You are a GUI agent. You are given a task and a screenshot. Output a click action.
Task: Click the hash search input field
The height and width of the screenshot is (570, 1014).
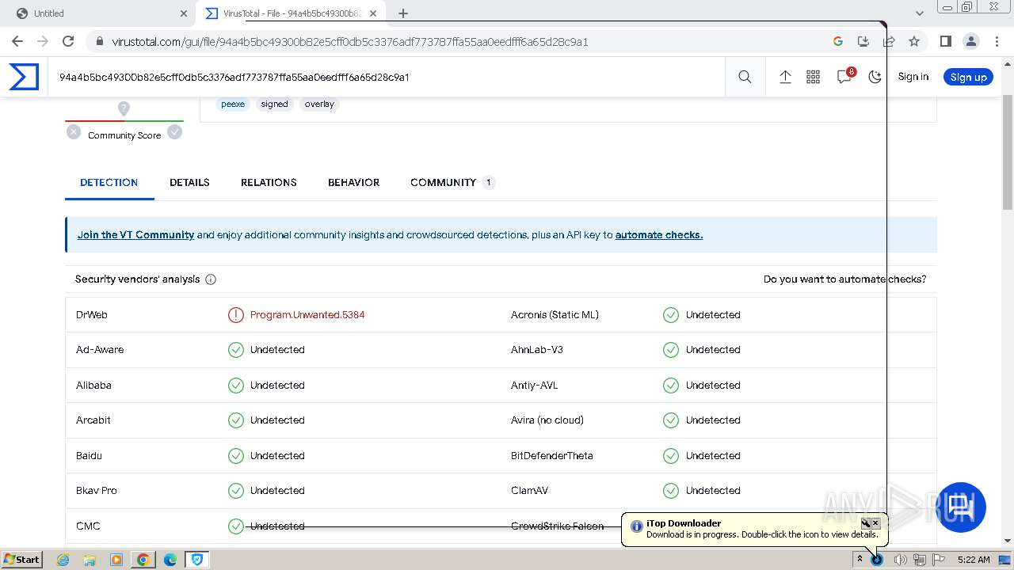(x=386, y=77)
